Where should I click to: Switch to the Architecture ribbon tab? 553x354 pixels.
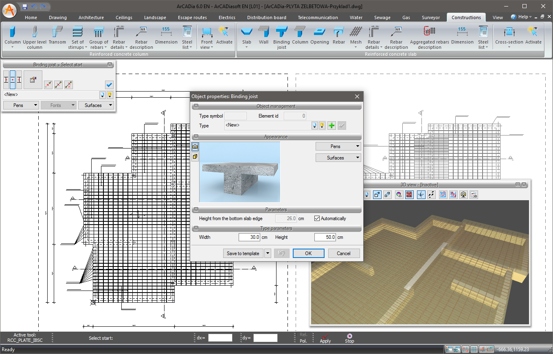(x=91, y=17)
